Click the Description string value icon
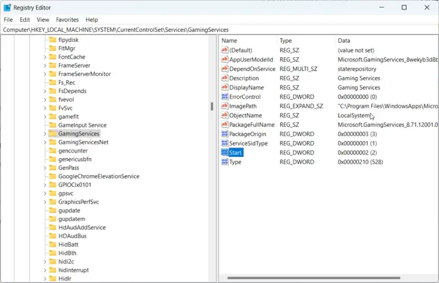 225,78
